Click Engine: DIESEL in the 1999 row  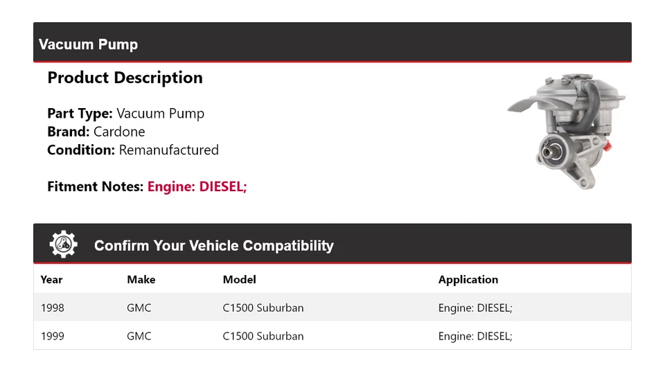475,336
